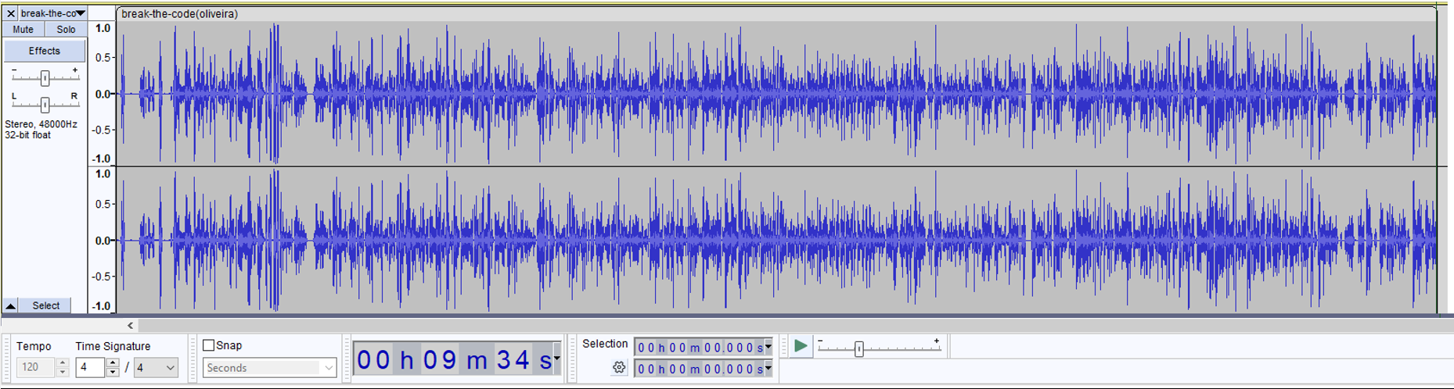Click the upper channel vertical amplitude scale
The image size is (1454, 389).
(103, 94)
